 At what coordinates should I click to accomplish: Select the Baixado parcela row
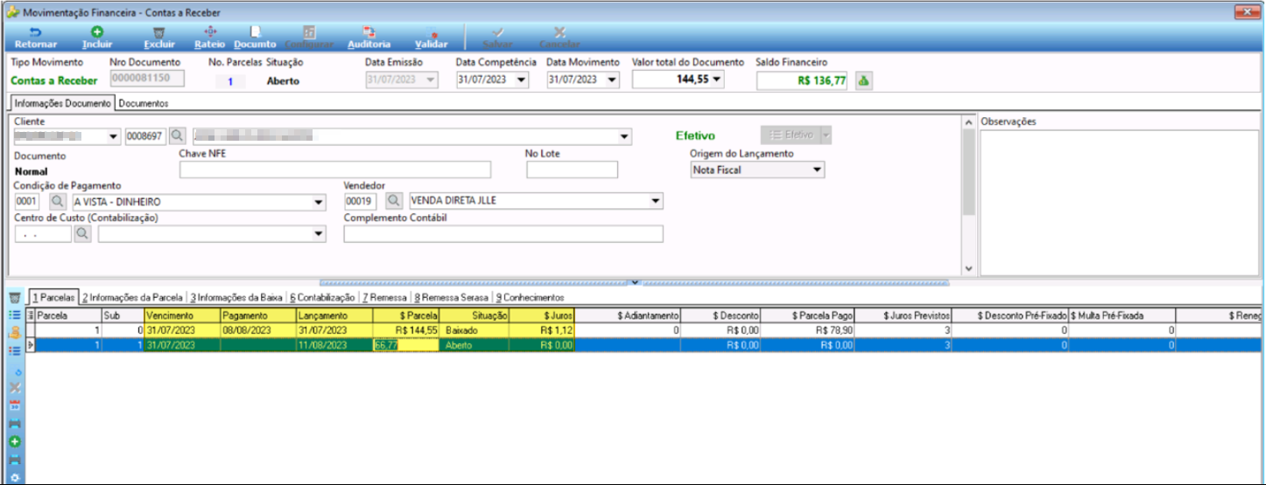[x=648, y=331]
